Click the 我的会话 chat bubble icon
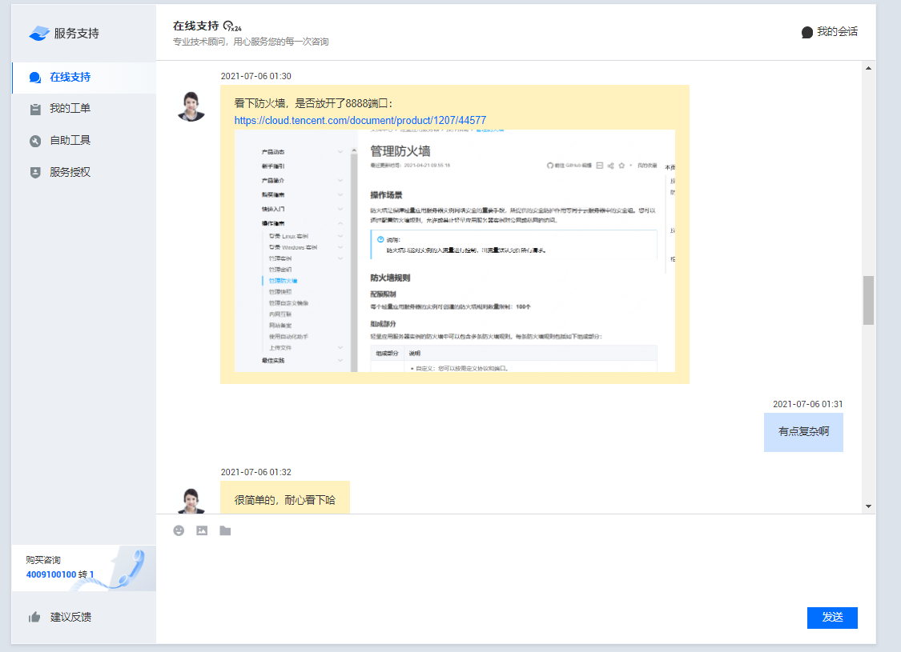The image size is (901, 652). [807, 33]
